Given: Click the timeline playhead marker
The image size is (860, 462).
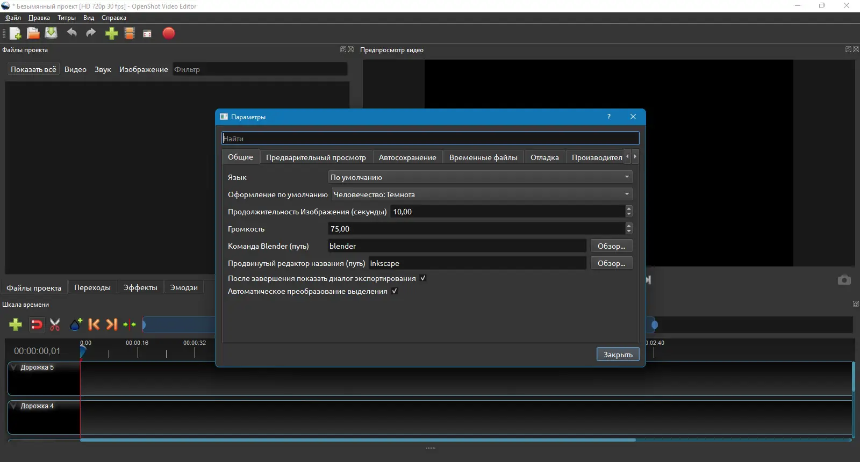Looking at the screenshot, I should coord(83,351).
